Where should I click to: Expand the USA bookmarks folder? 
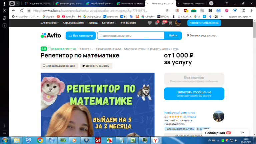tap(34, 16)
